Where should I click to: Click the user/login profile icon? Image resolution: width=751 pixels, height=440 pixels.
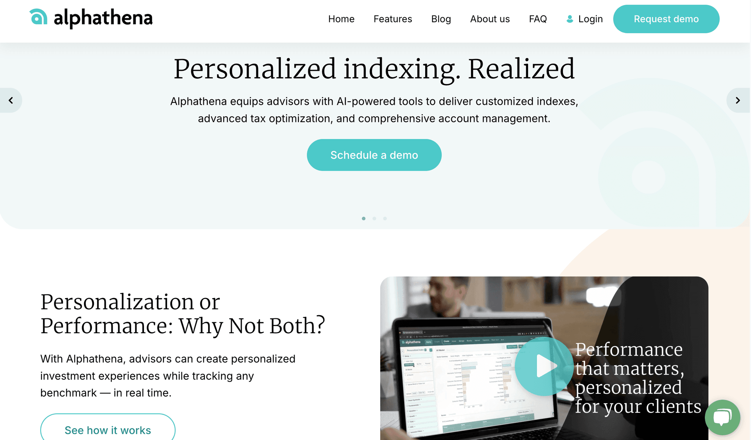[x=569, y=18]
